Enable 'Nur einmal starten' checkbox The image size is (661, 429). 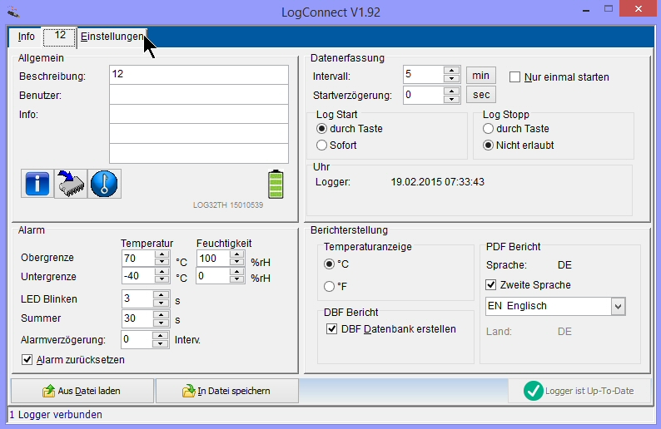coord(515,77)
